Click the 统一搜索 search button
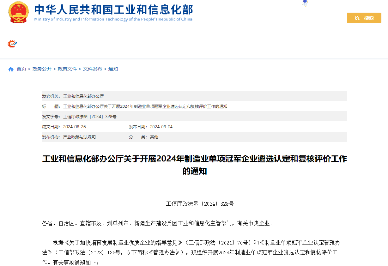This screenshot has width=388, height=266. 364,18
